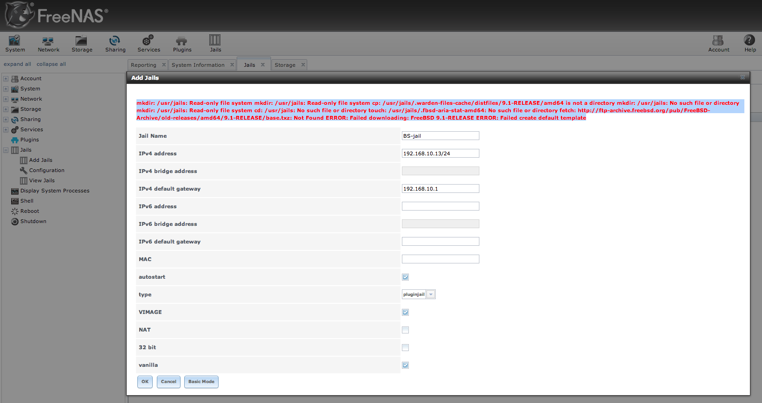Screen dimensions: 762x403
Task: Open the Storage toolbar icon
Action: click(x=82, y=44)
